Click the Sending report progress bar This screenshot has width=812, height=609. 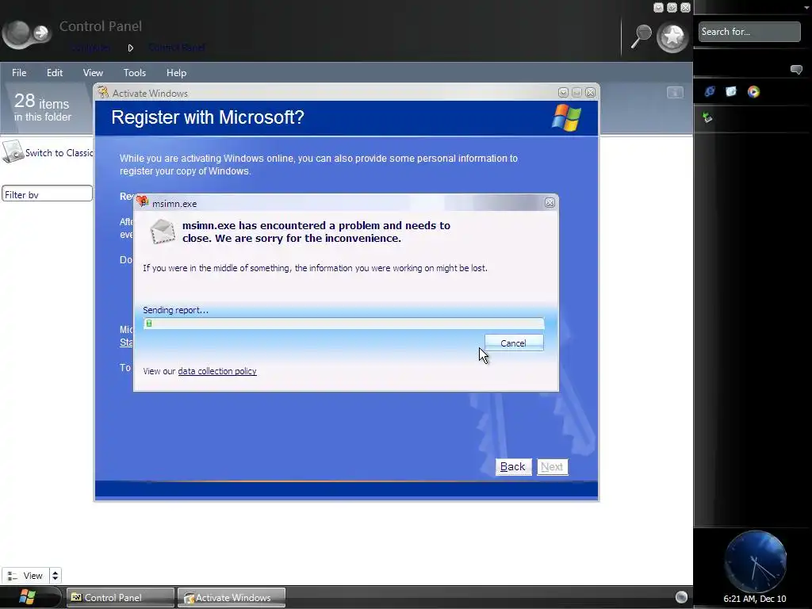pos(344,324)
